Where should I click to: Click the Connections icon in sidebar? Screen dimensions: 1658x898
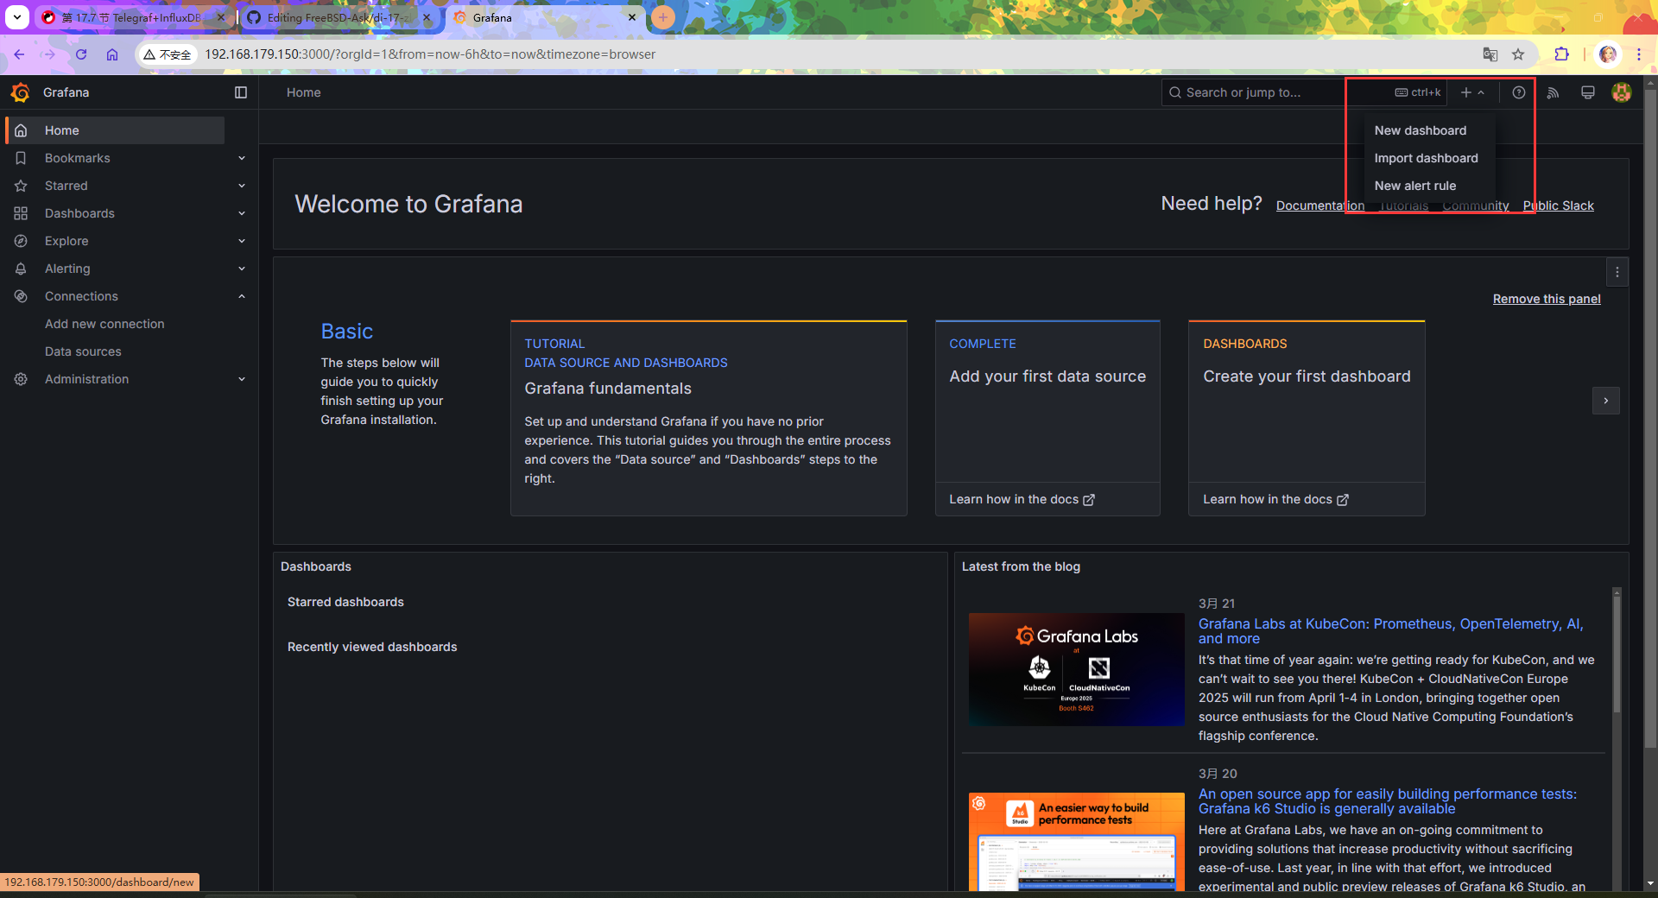[x=21, y=296]
